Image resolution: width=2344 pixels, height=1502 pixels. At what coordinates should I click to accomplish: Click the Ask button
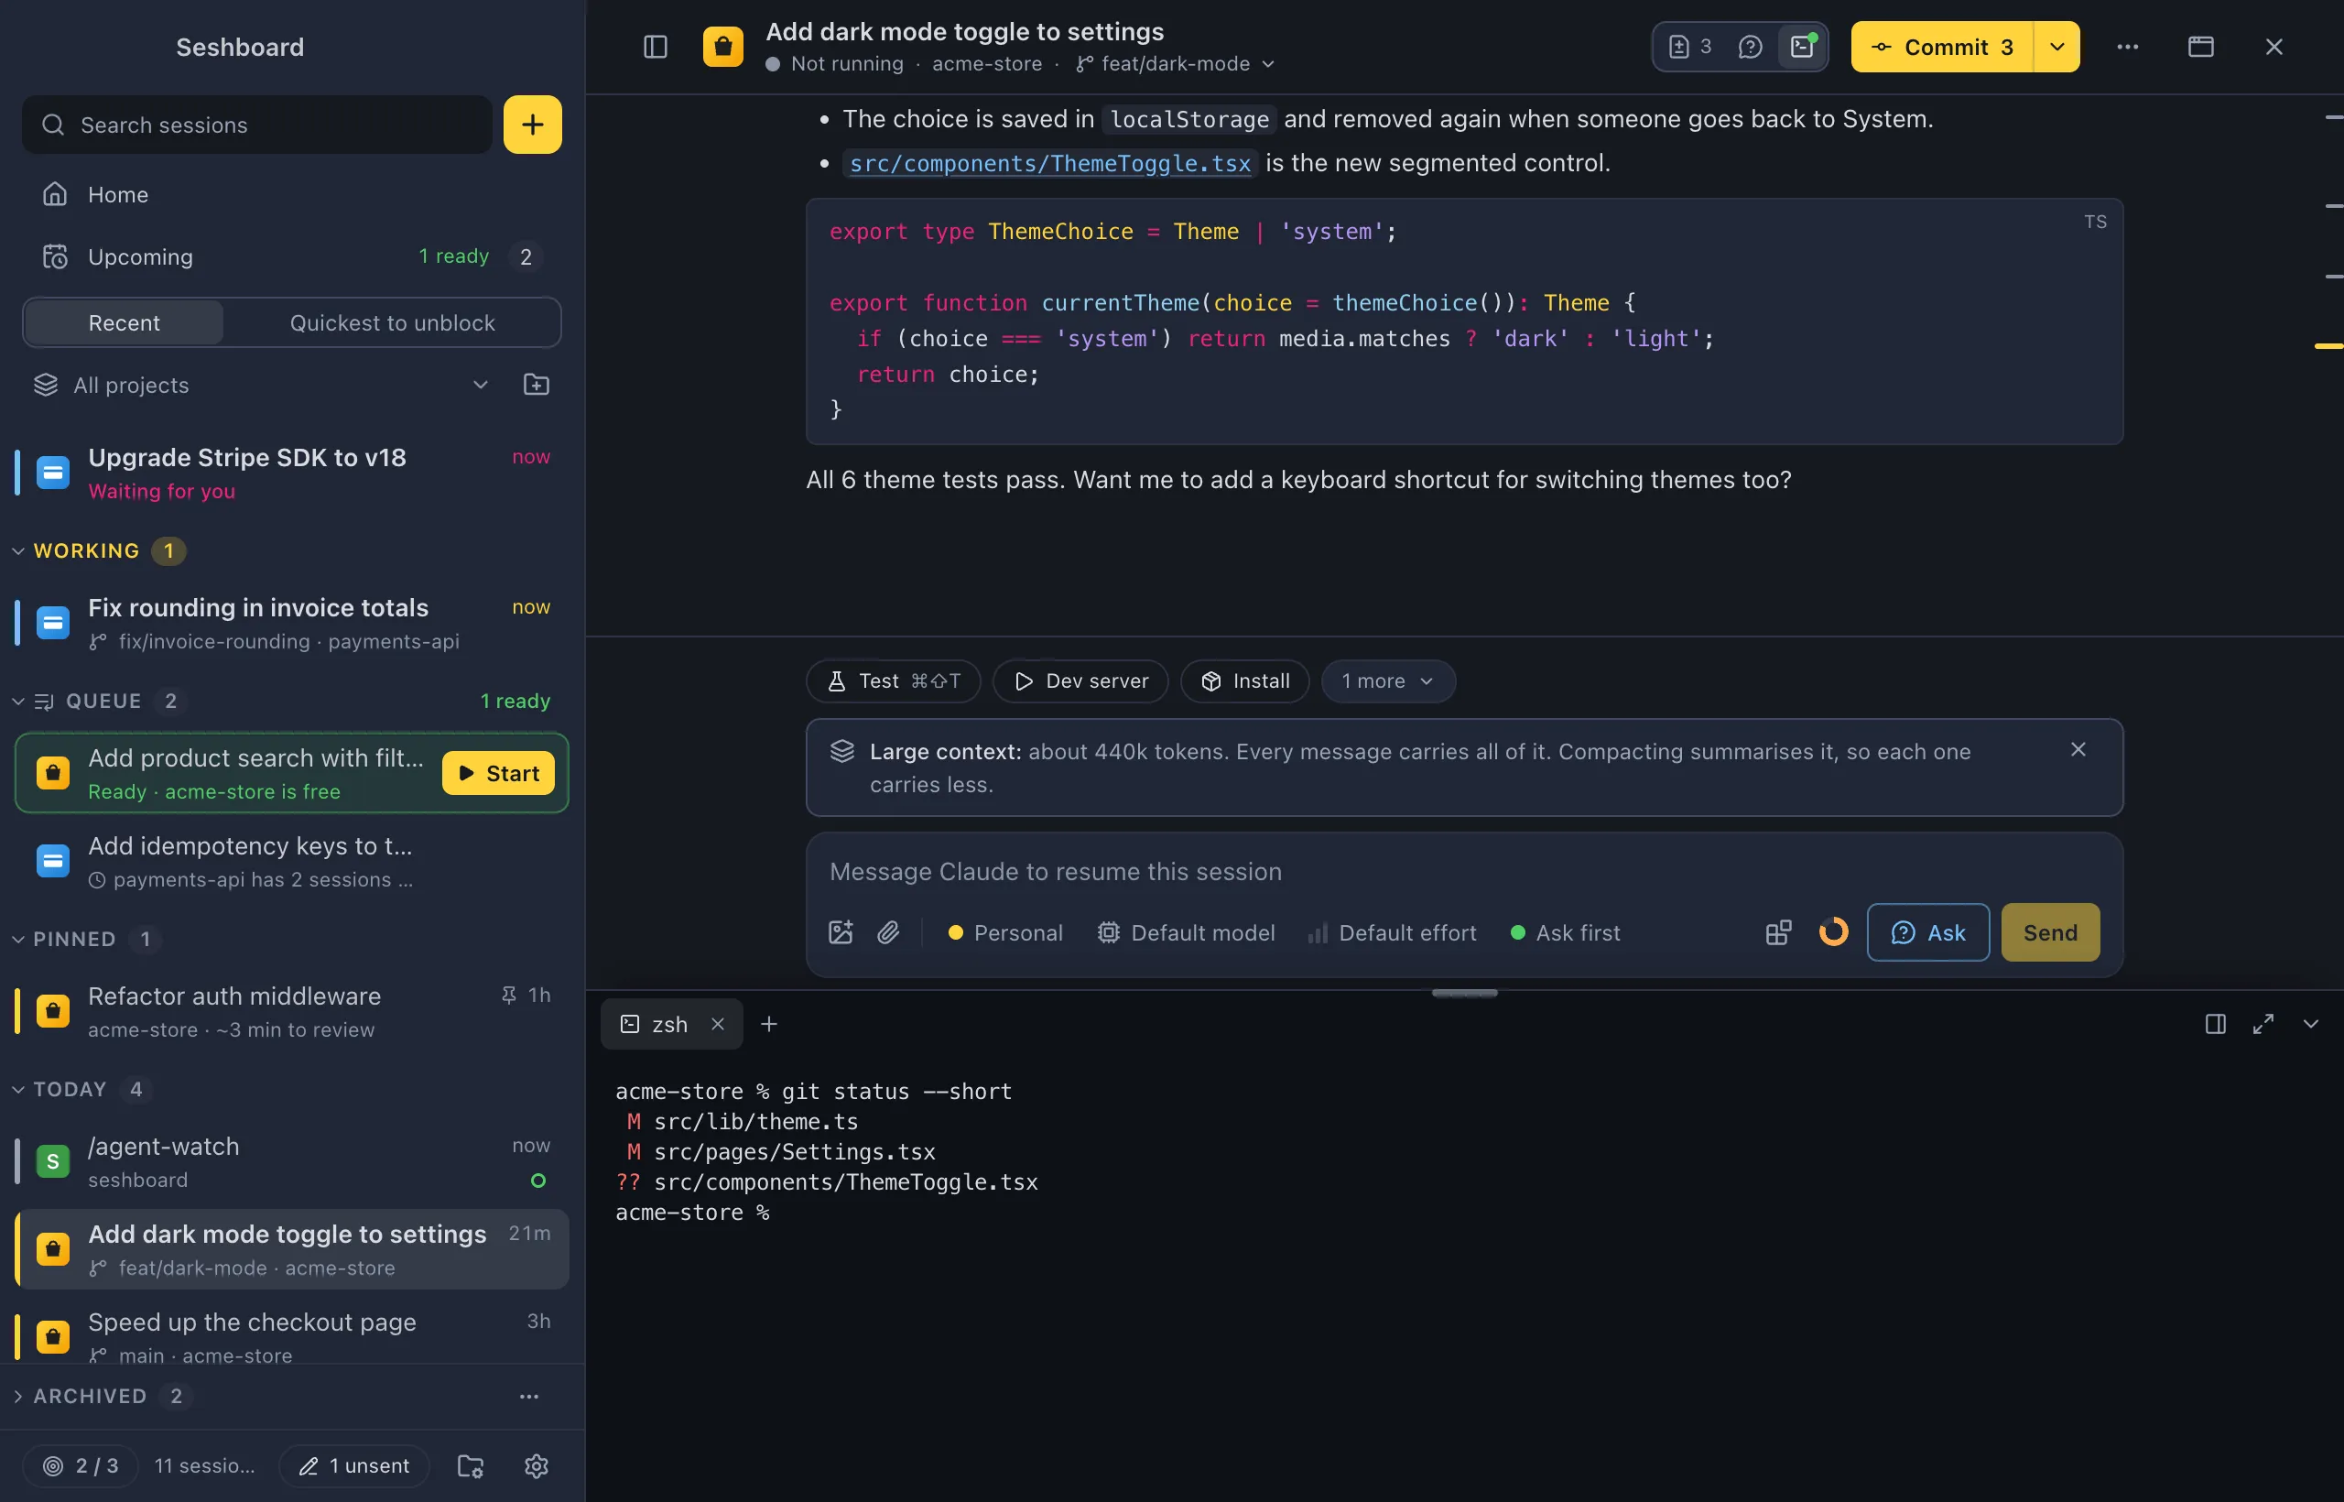coord(1927,932)
